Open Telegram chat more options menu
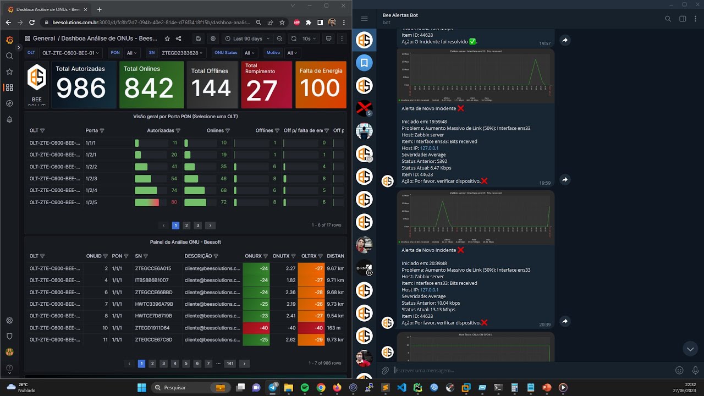Screen dimensions: 704x396 (x=696, y=19)
